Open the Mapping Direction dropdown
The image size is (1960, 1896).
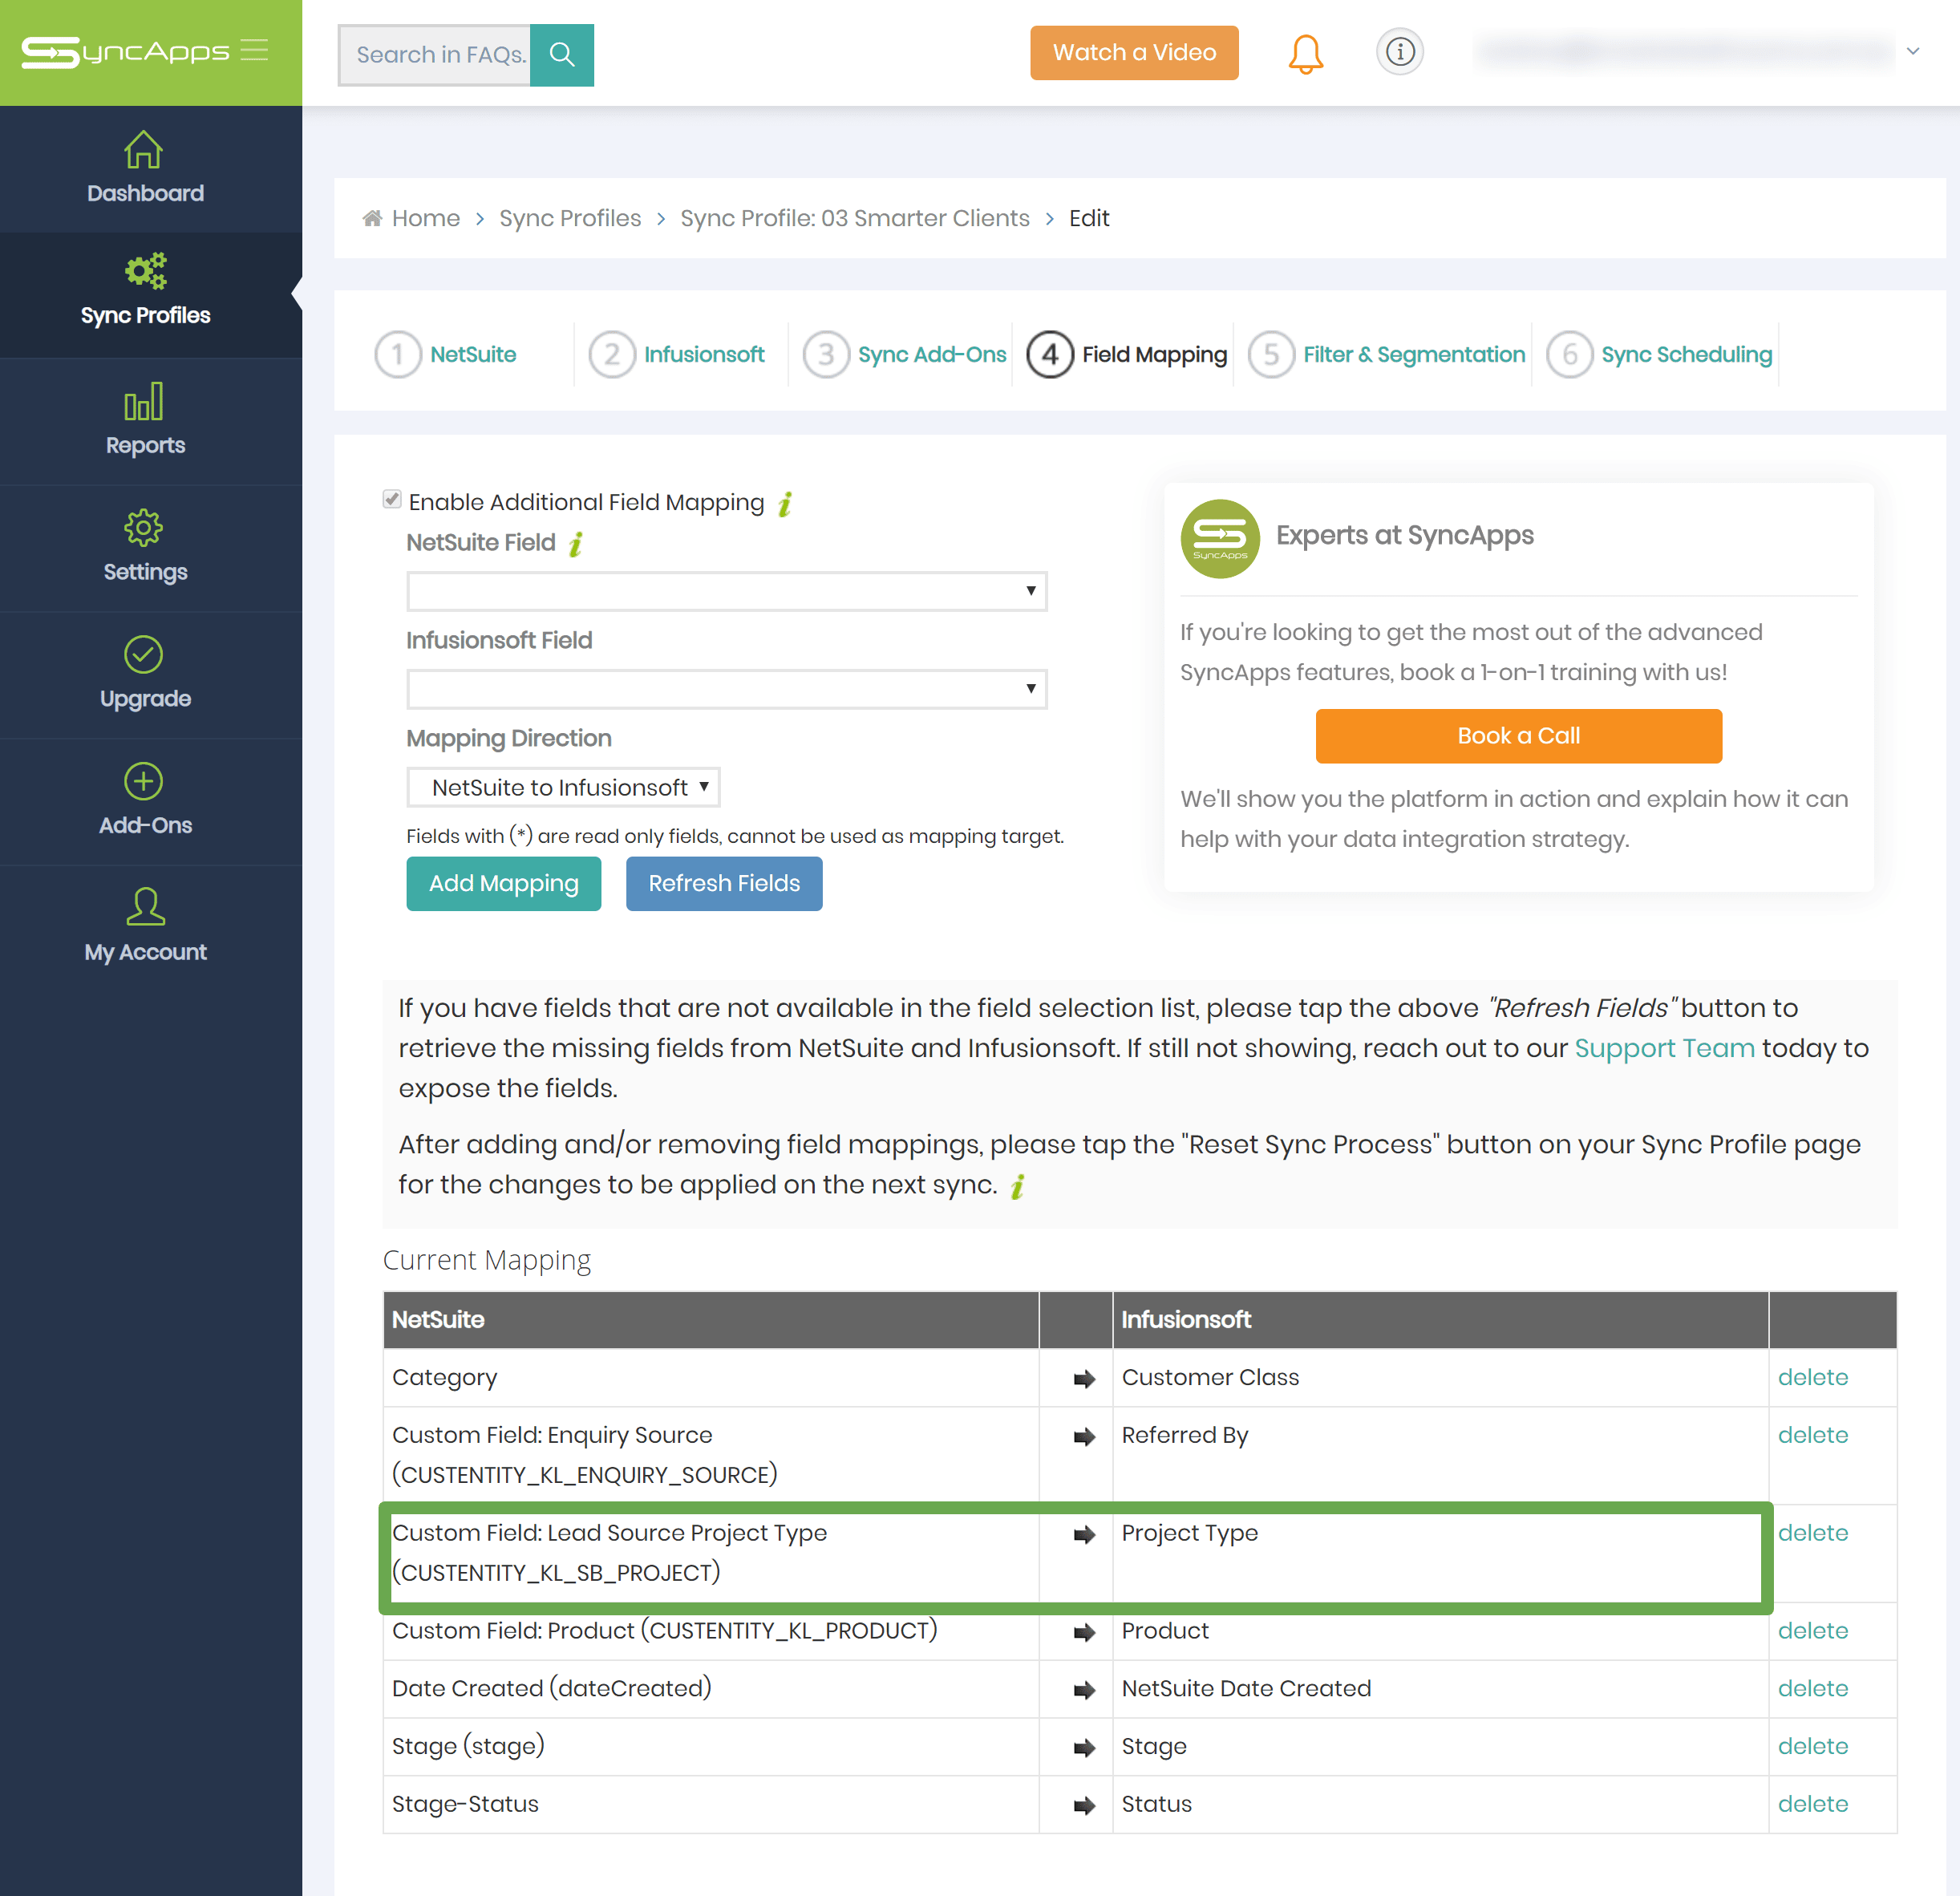point(563,787)
